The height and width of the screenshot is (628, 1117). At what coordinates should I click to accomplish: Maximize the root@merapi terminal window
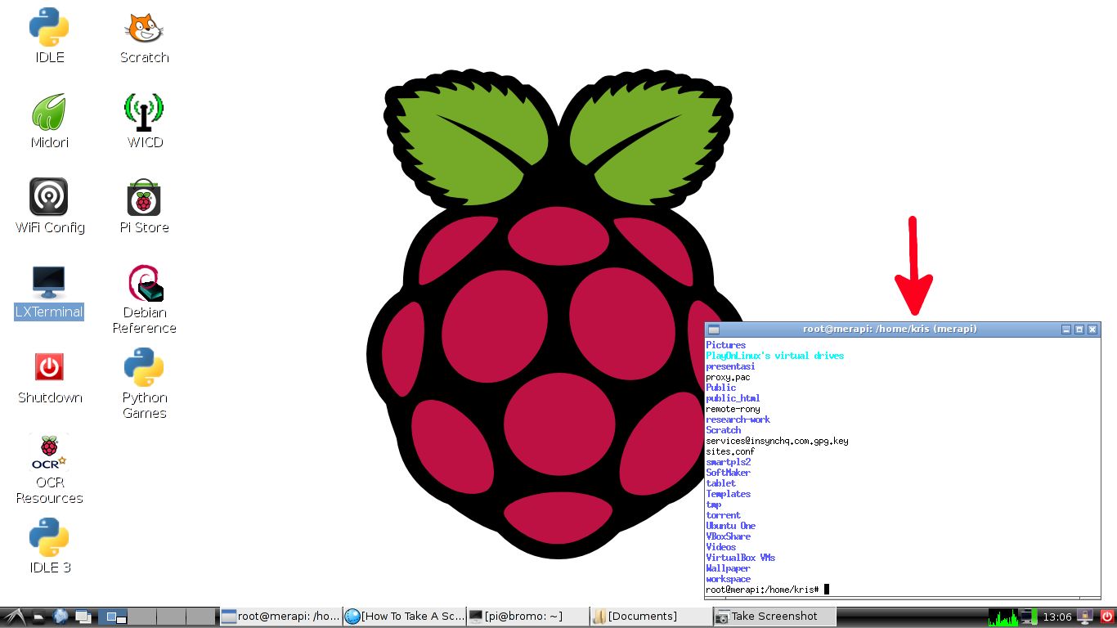pos(1079,330)
